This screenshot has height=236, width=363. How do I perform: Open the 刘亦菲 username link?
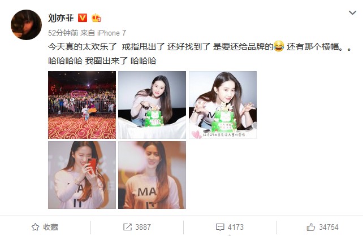[x=61, y=18]
